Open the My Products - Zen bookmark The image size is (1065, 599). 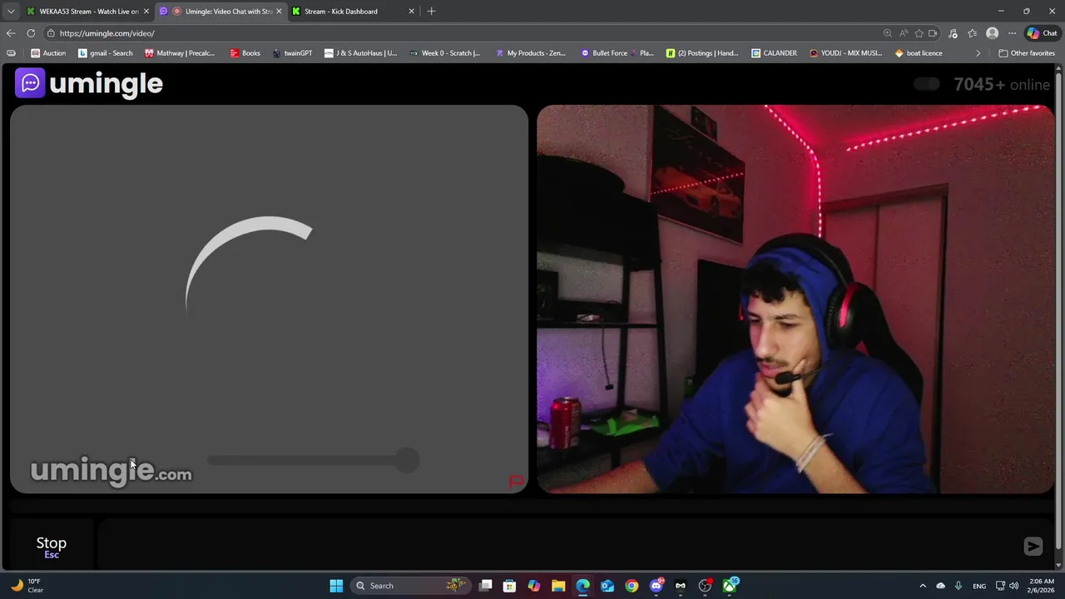(x=530, y=53)
